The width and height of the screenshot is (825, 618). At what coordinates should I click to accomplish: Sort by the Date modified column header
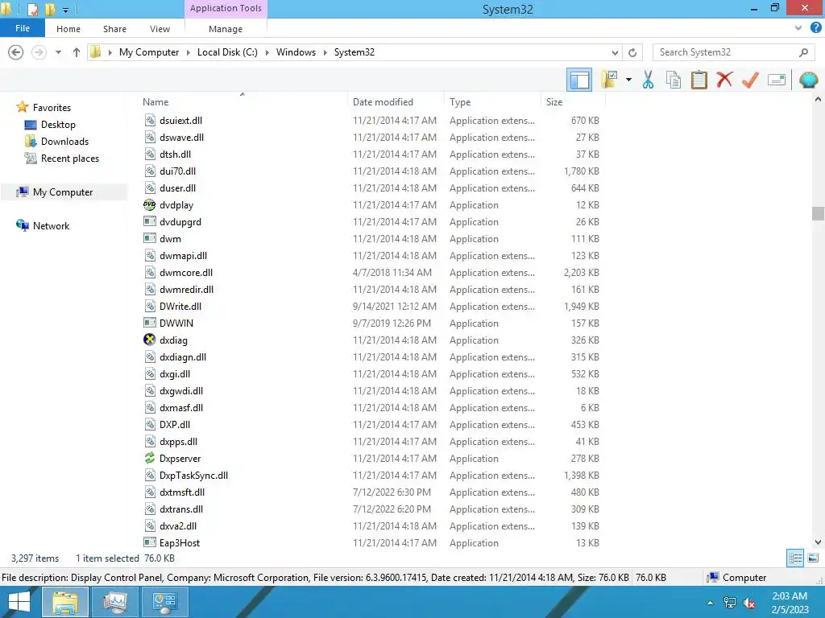[x=383, y=102]
